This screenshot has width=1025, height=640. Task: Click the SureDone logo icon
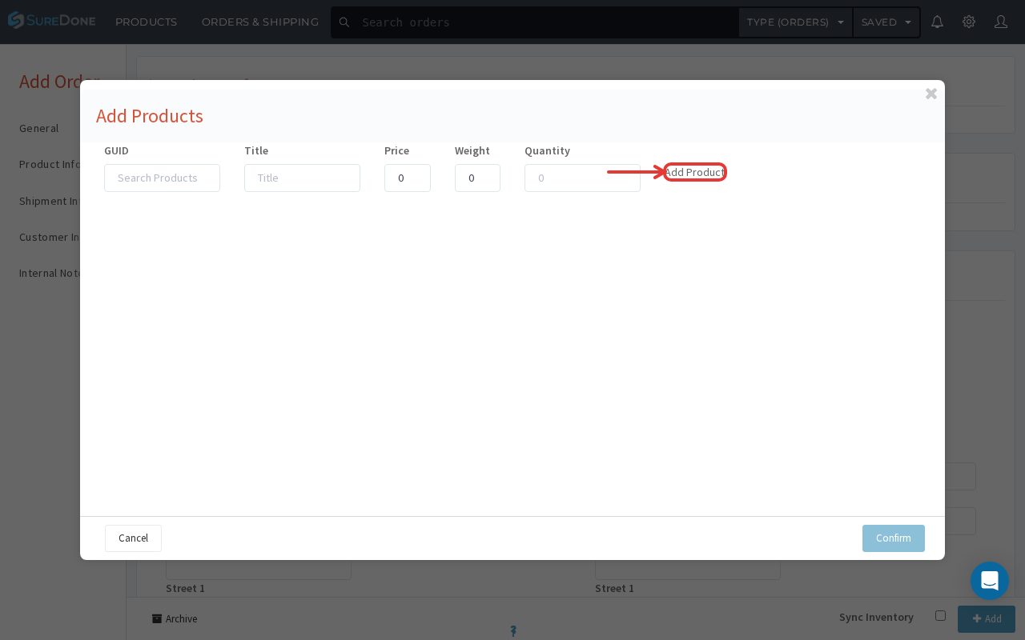(x=16, y=20)
